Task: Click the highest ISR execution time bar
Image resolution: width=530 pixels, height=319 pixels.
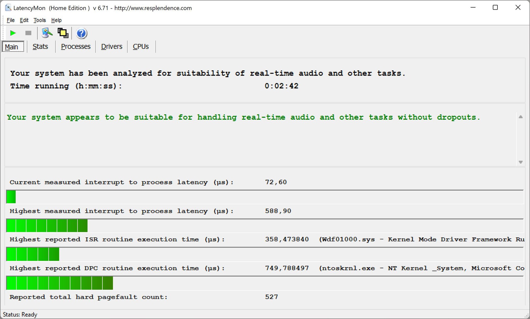Action: coord(265,254)
